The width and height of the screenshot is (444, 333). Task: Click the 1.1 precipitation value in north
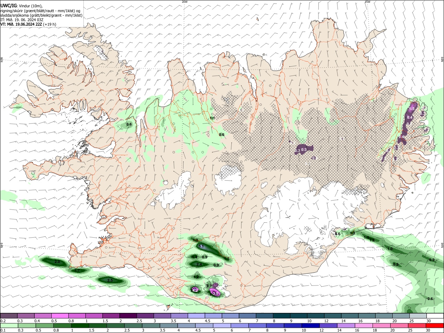click(x=212, y=118)
